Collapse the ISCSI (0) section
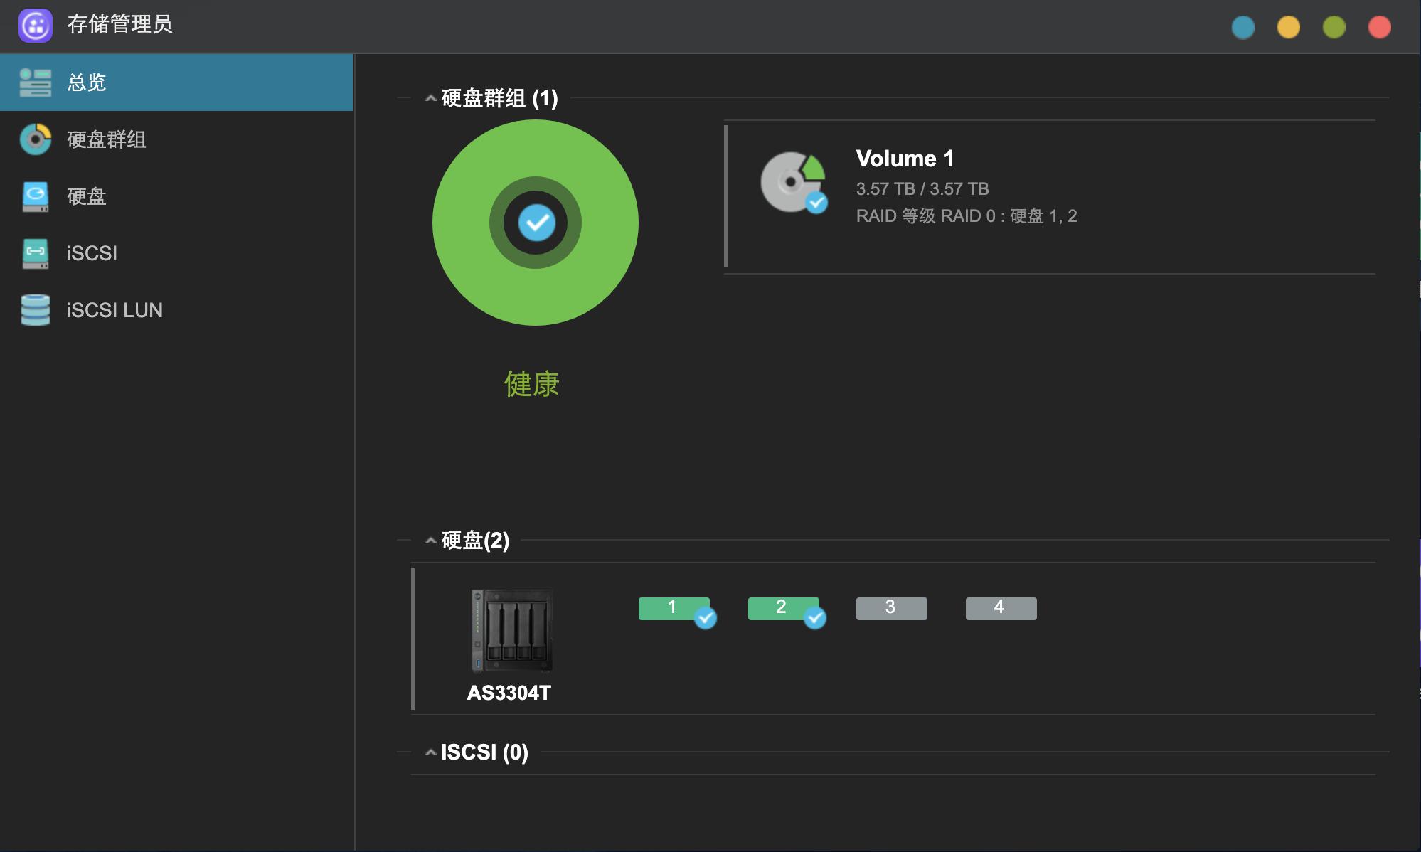 [430, 751]
